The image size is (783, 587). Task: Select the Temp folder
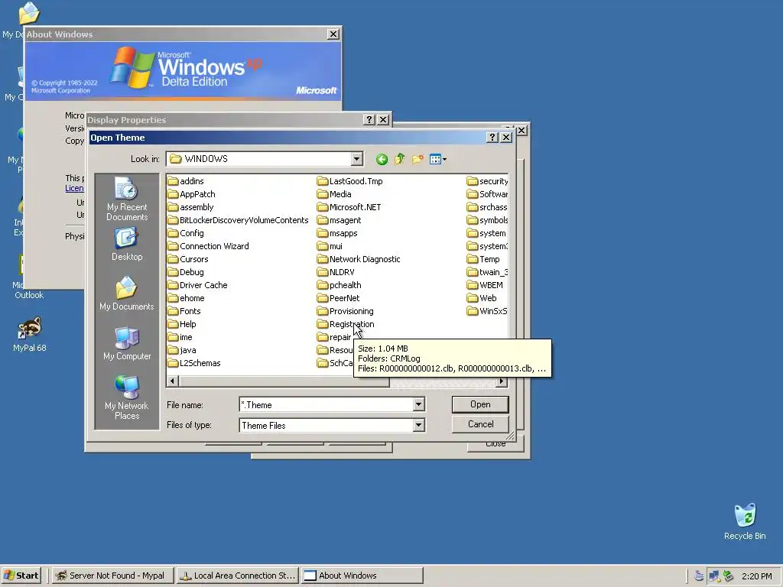[483, 259]
